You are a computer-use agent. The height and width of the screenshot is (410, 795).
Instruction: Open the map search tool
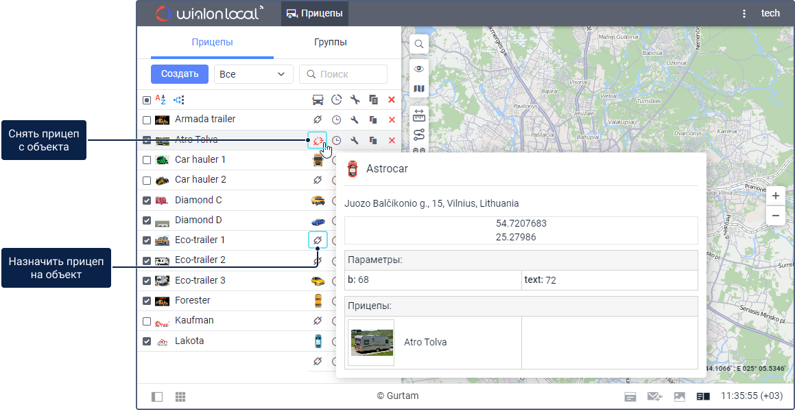(419, 45)
